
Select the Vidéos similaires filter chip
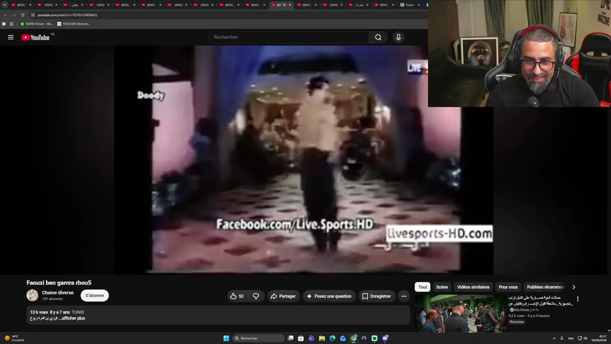tap(473, 287)
